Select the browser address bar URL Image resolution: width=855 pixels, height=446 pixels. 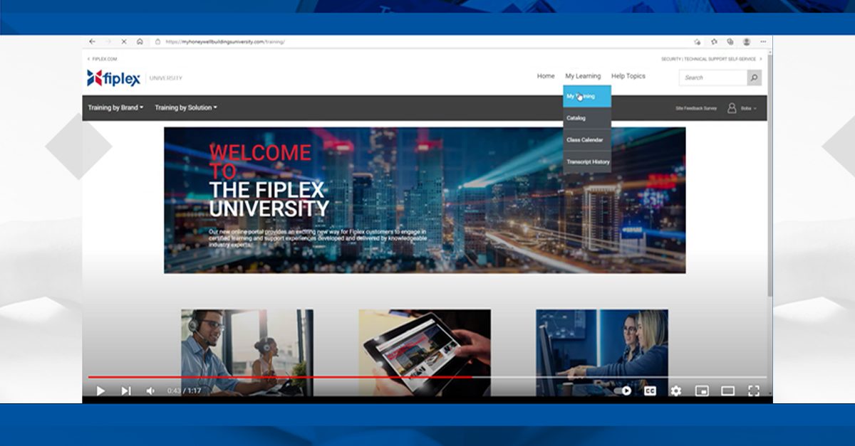pos(225,41)
